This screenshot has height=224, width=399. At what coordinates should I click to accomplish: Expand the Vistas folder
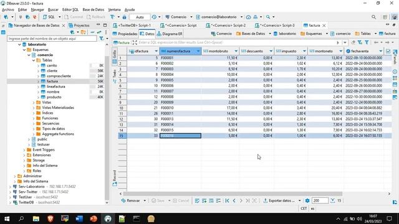coord(34,102)
